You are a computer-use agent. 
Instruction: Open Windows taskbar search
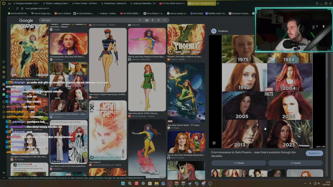(130, 183)
